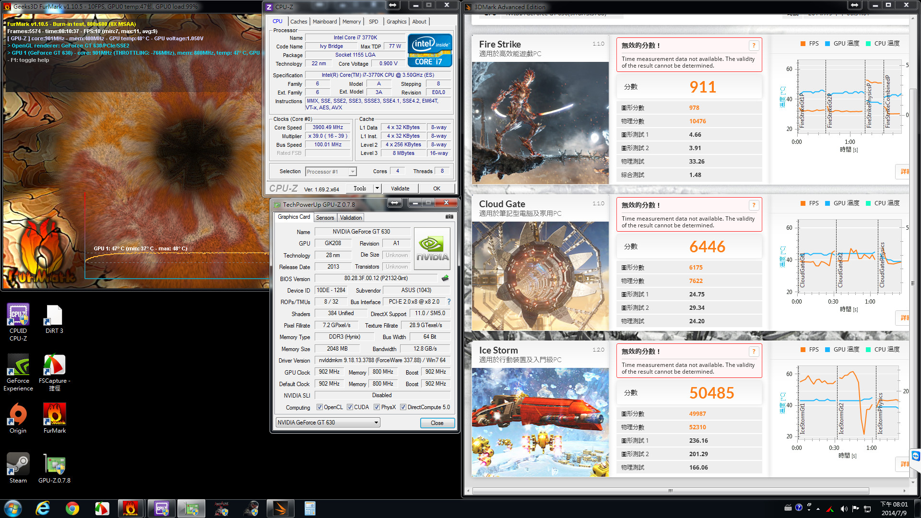This screenshot has width=921, height=518.
Task: Switch to the Caches tab in CPU-Z
Action: [298, 22]
